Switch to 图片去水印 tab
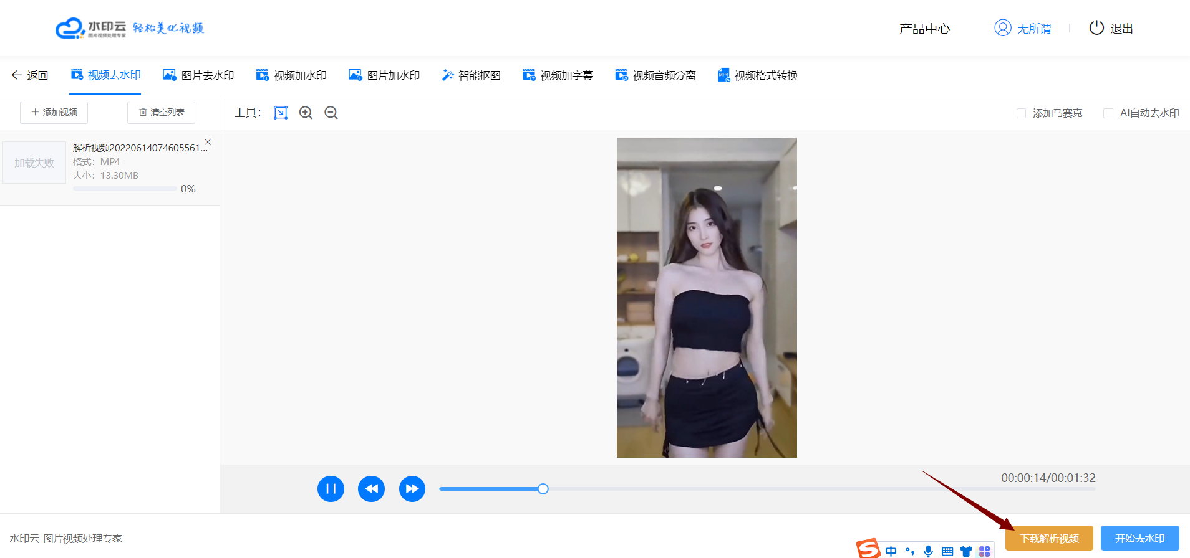The width and height of the screenshot is (1190, 558). coord(198,75)
